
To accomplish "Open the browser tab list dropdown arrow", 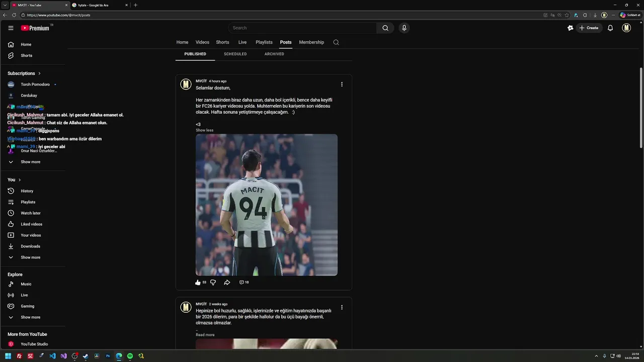I will [5, 5].
